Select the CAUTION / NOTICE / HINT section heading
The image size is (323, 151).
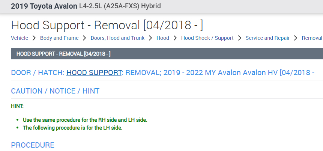[55, 91]
